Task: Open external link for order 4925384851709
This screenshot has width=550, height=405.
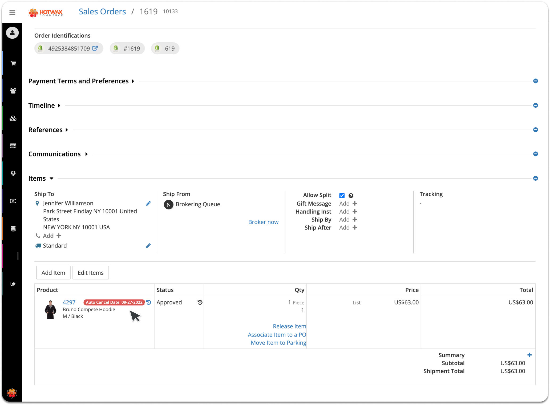Action: 95,48
